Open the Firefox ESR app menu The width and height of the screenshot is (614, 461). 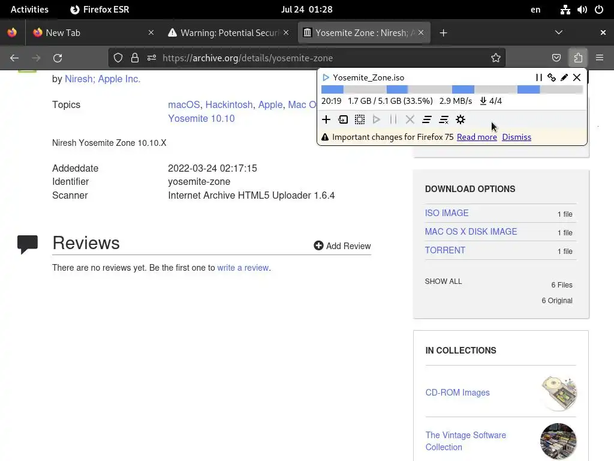coord(100,10)
